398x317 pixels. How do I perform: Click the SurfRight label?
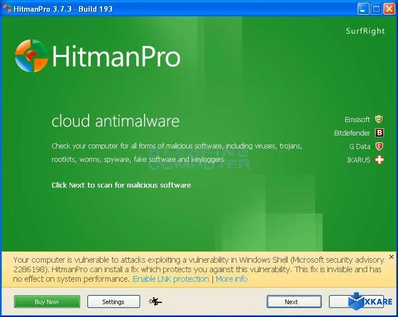coord(365,31)
